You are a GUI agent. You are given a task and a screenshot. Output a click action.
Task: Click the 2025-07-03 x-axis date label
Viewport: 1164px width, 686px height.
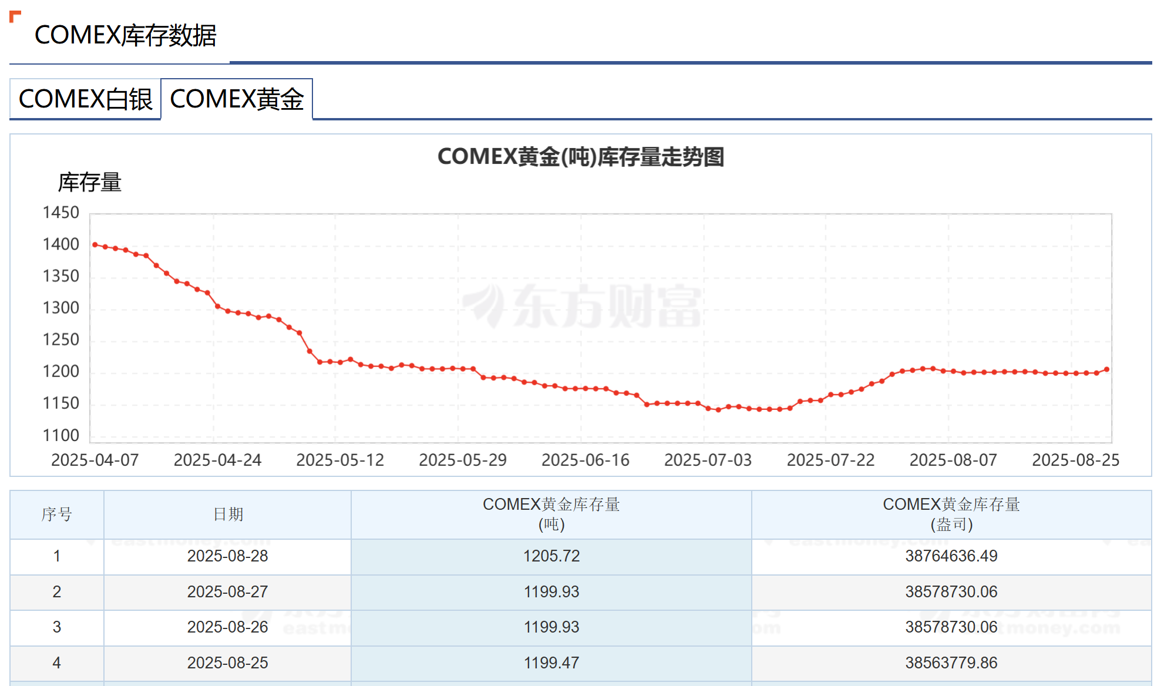(x=708, y=460)
